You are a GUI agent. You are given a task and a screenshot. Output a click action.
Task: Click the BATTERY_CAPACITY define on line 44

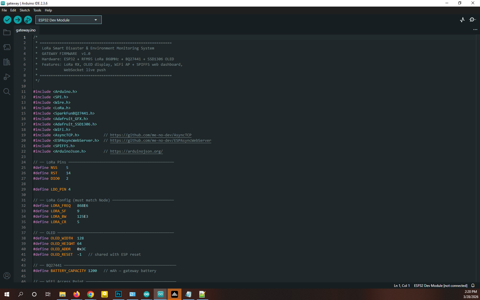coord(65,271)
